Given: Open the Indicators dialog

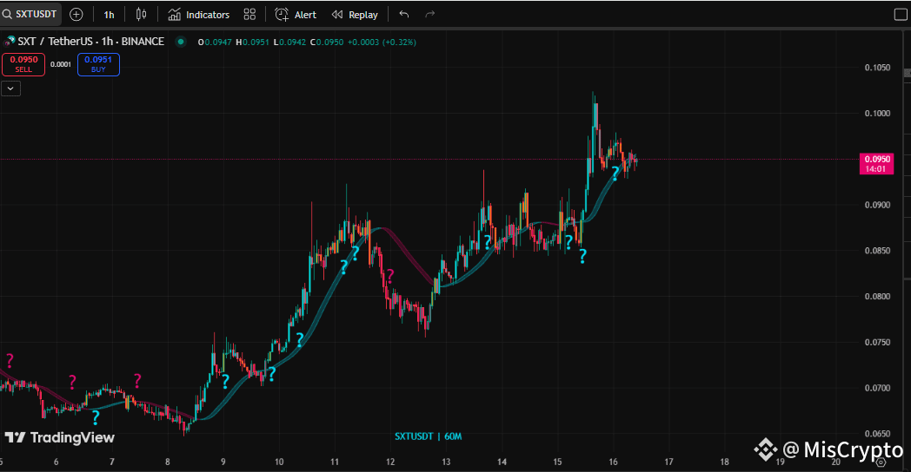Looking at the screenshot, I should [199, 15].
